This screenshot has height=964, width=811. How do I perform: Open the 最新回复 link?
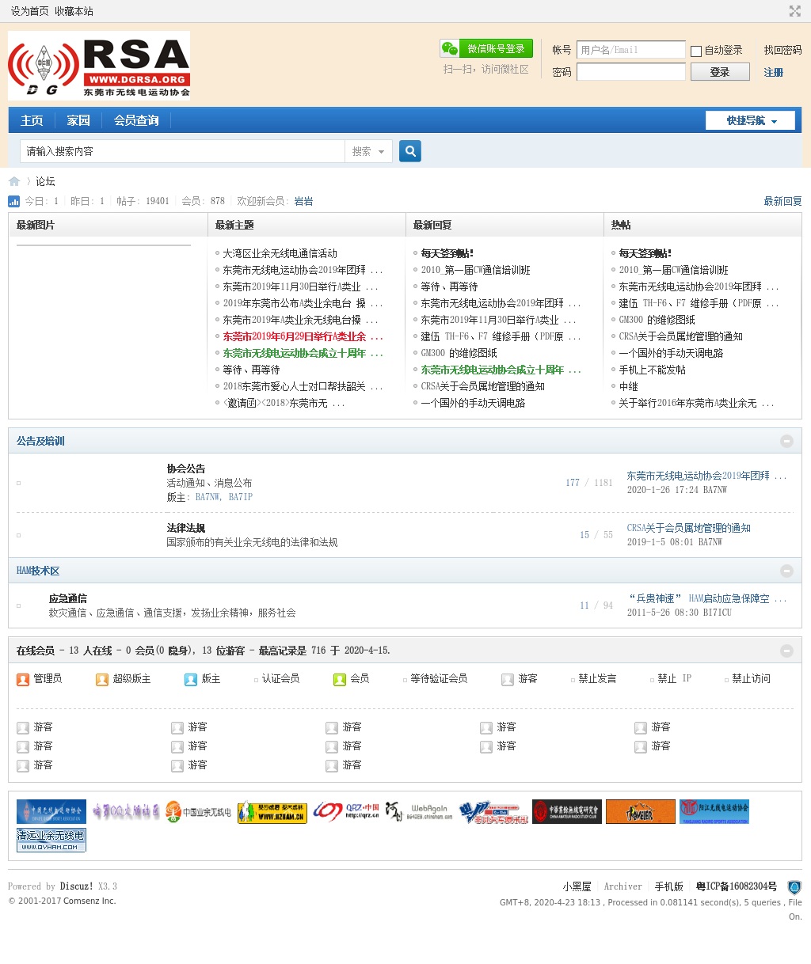pyautogui.click(x=782, y=201)
